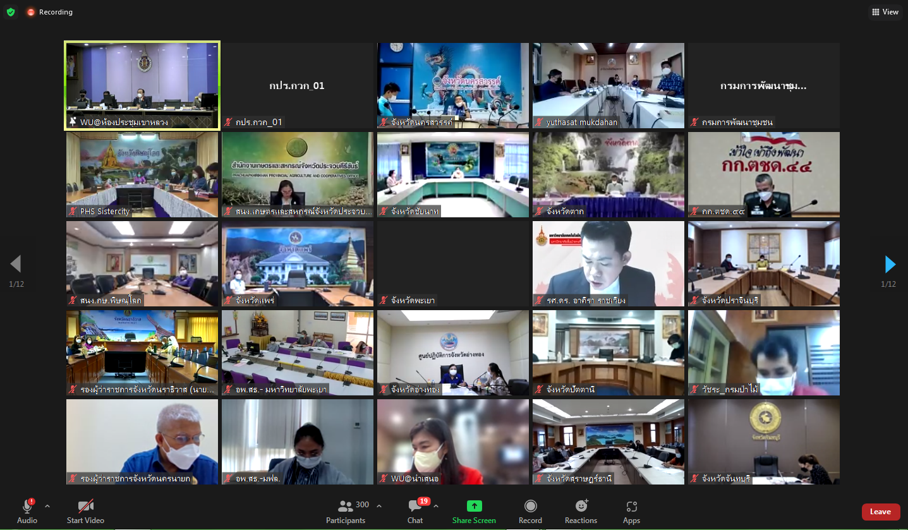Open the Apps icon
This screenshot has width=908, height=530.
click(x=631, y=506)
